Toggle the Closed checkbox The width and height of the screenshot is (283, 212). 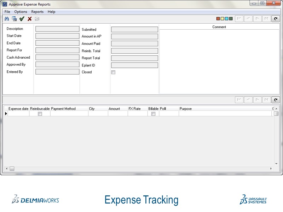click(x=114, y=72)
